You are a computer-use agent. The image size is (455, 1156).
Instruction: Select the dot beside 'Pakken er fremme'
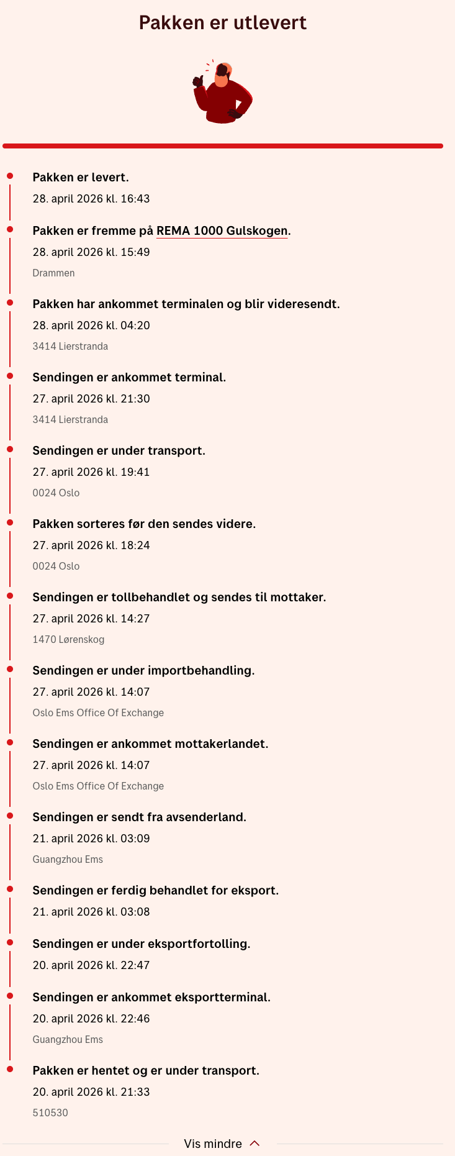[10, 229]
